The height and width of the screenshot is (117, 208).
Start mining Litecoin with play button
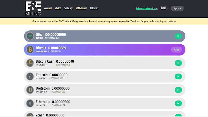178,77
